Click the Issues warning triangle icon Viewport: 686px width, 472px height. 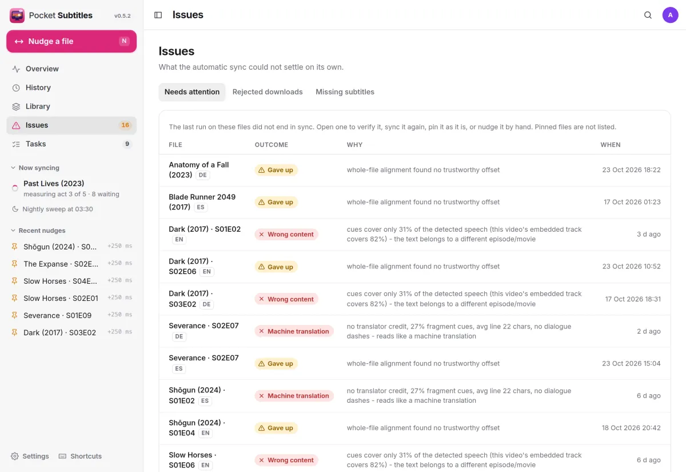pyautogui.click(x=16, y=125)
